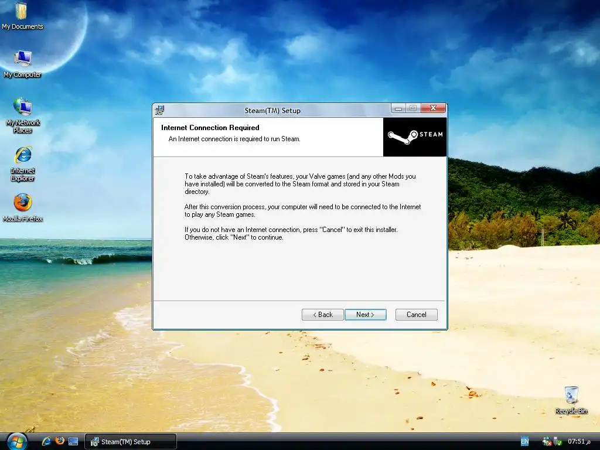This screenshot has height=450, width=600.
Task: Open the Windows Start orb
Action: pyautogui.click(x=16, y=442)
